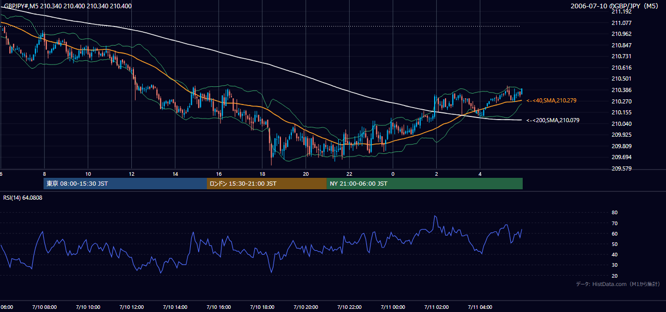Click the 40 SMA 210.279 label

point(551,100)
